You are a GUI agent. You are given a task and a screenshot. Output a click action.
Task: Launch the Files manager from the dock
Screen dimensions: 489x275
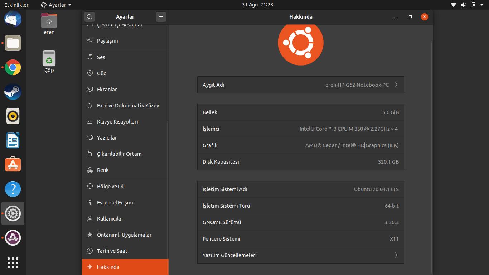click(x=13, y=43)
